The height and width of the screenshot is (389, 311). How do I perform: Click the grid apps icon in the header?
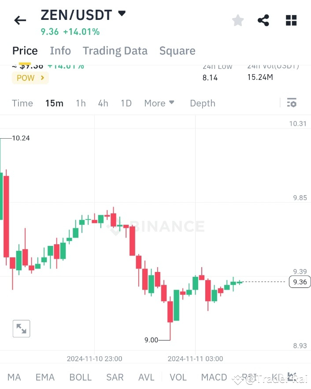pyautogui.click(x=291, y=20)
